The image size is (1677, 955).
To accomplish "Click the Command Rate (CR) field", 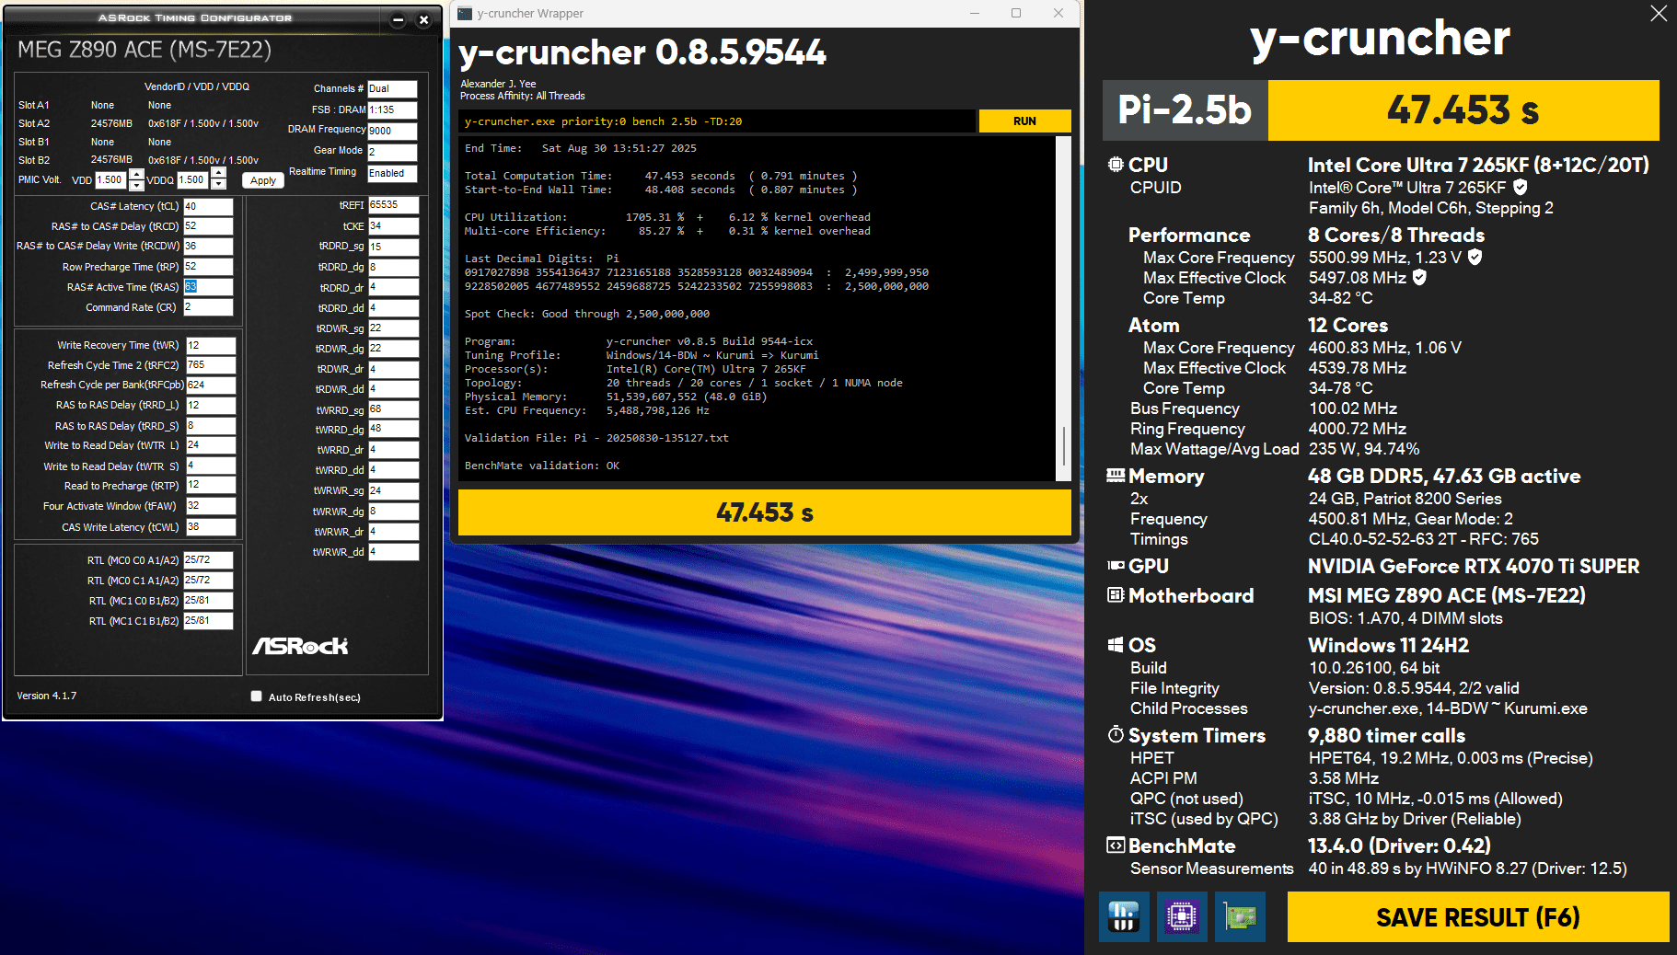I will click(x=208, y=307).
